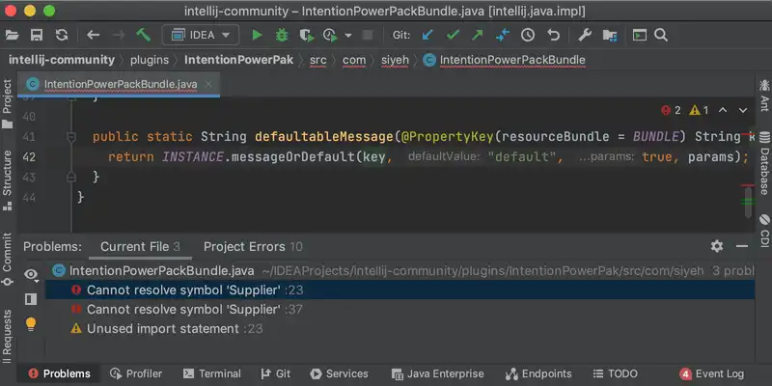
Task: Open the Terminal tool window tab
Action: [x=210, y=373]
